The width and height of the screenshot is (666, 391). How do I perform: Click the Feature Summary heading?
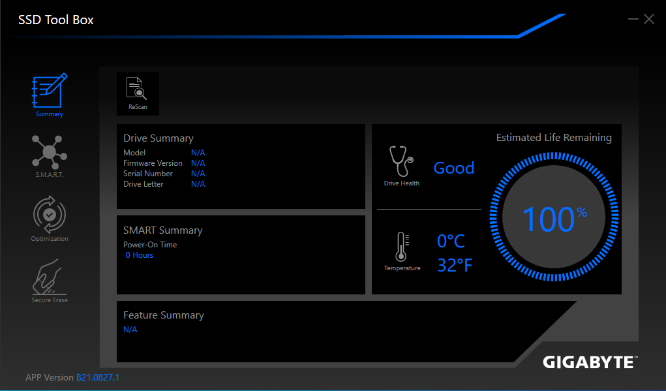tap(164, 315)
